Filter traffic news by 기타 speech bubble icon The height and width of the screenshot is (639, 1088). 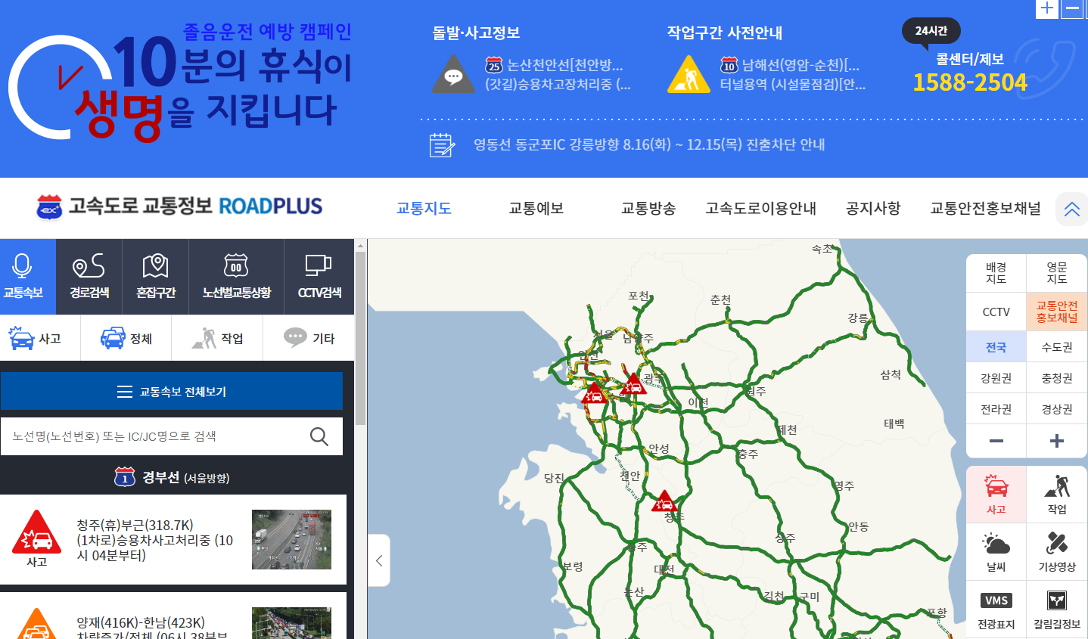tap(309, 338)
